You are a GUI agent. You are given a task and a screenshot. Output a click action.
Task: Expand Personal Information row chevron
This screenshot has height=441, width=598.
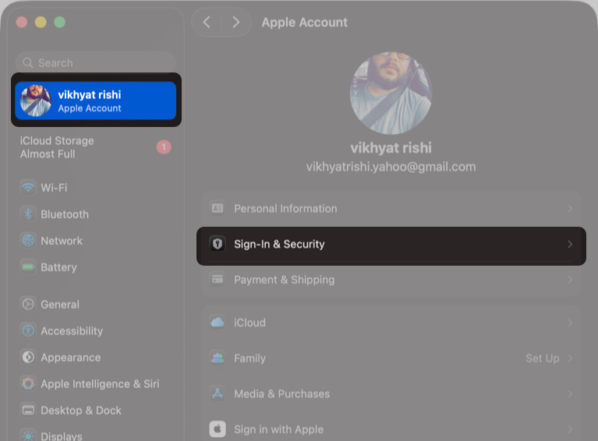coord(570,209)
